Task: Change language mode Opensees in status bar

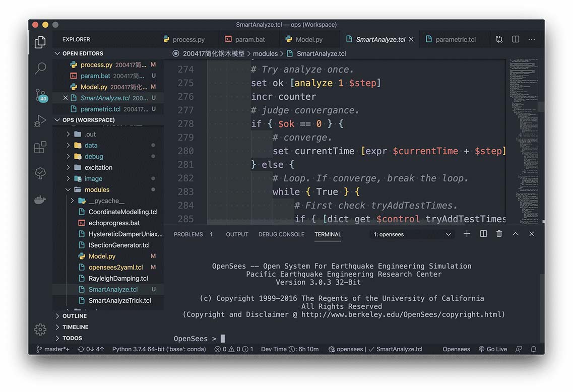Action: 457,349
